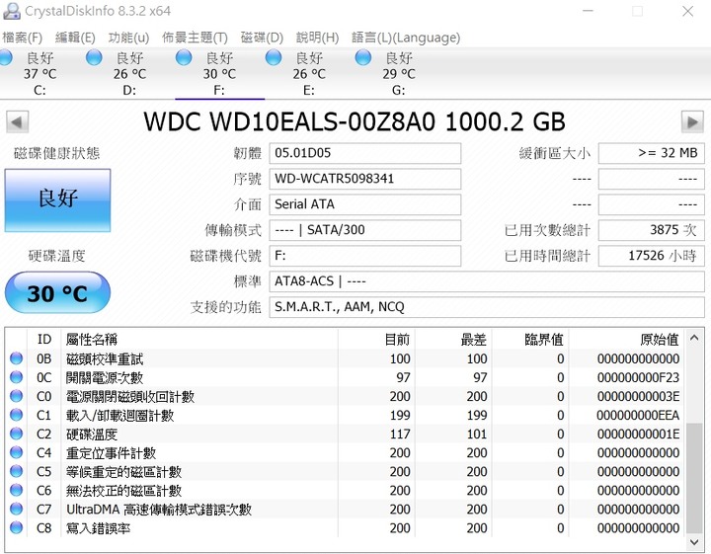Click the power on count field 3875 次

(652, 230)
